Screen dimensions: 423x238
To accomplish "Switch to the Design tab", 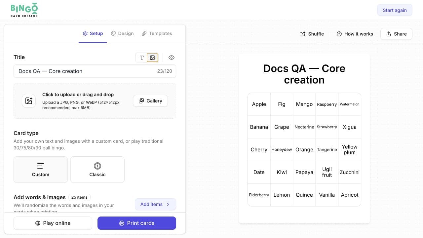I will click(x=122, y=33).
